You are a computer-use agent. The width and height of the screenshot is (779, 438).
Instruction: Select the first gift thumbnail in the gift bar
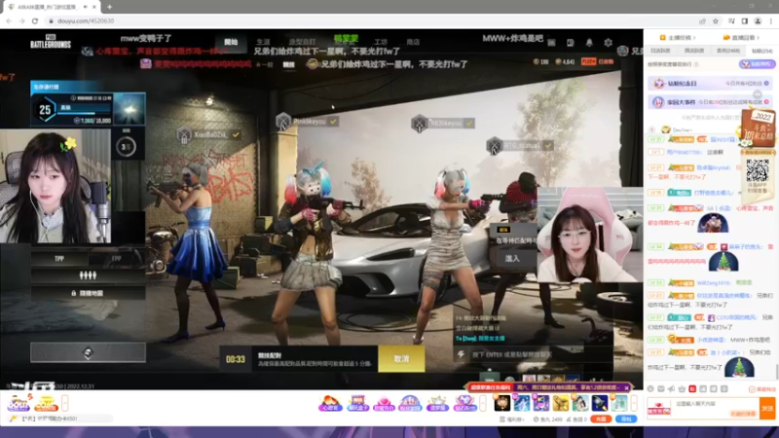click(x=502, y=403)
